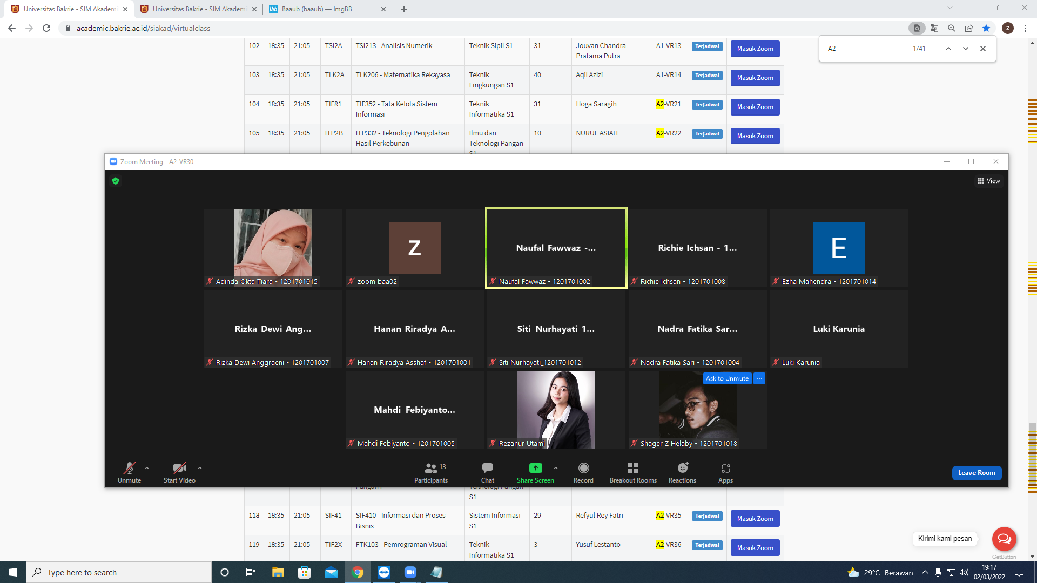
Task: Bookmark this page with star icon
Action: pyautogui.click(x=986, y=28)
